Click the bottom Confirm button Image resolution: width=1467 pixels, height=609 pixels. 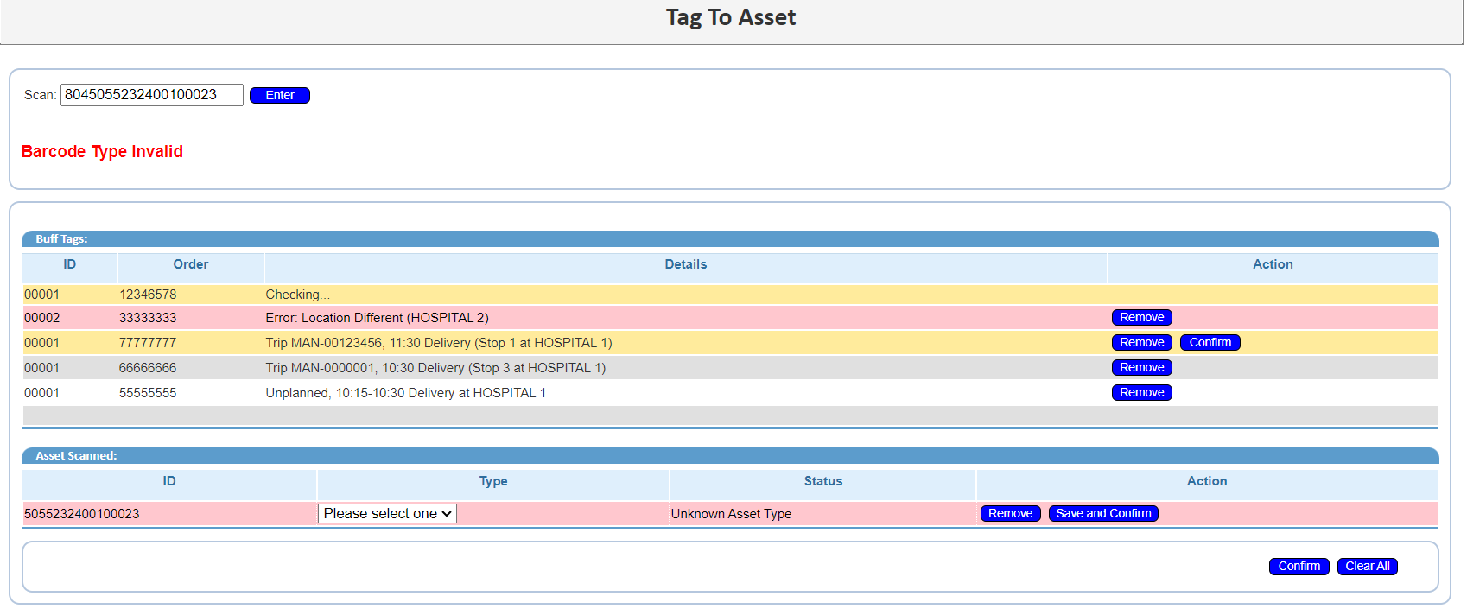click(x=1299, y=566)
